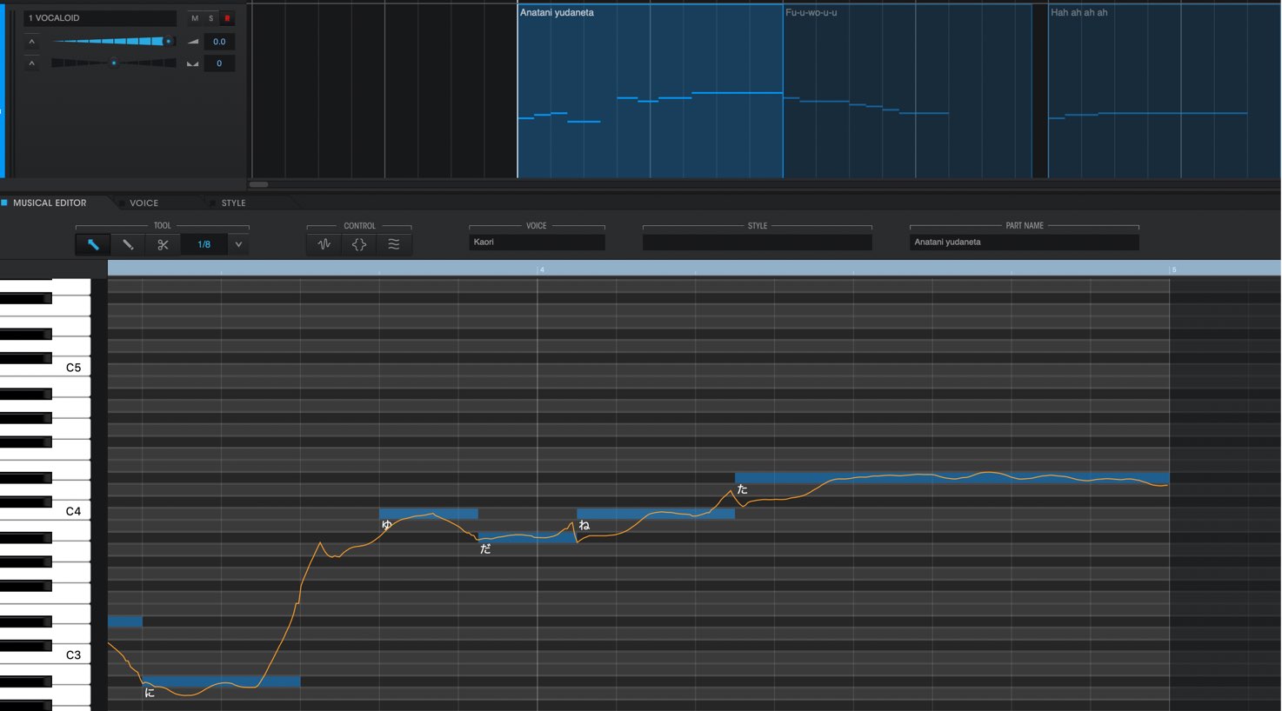Screen dimensions: 1282x711
Task: Click the 1 VOCALOID track name
Action: (100, 18)
